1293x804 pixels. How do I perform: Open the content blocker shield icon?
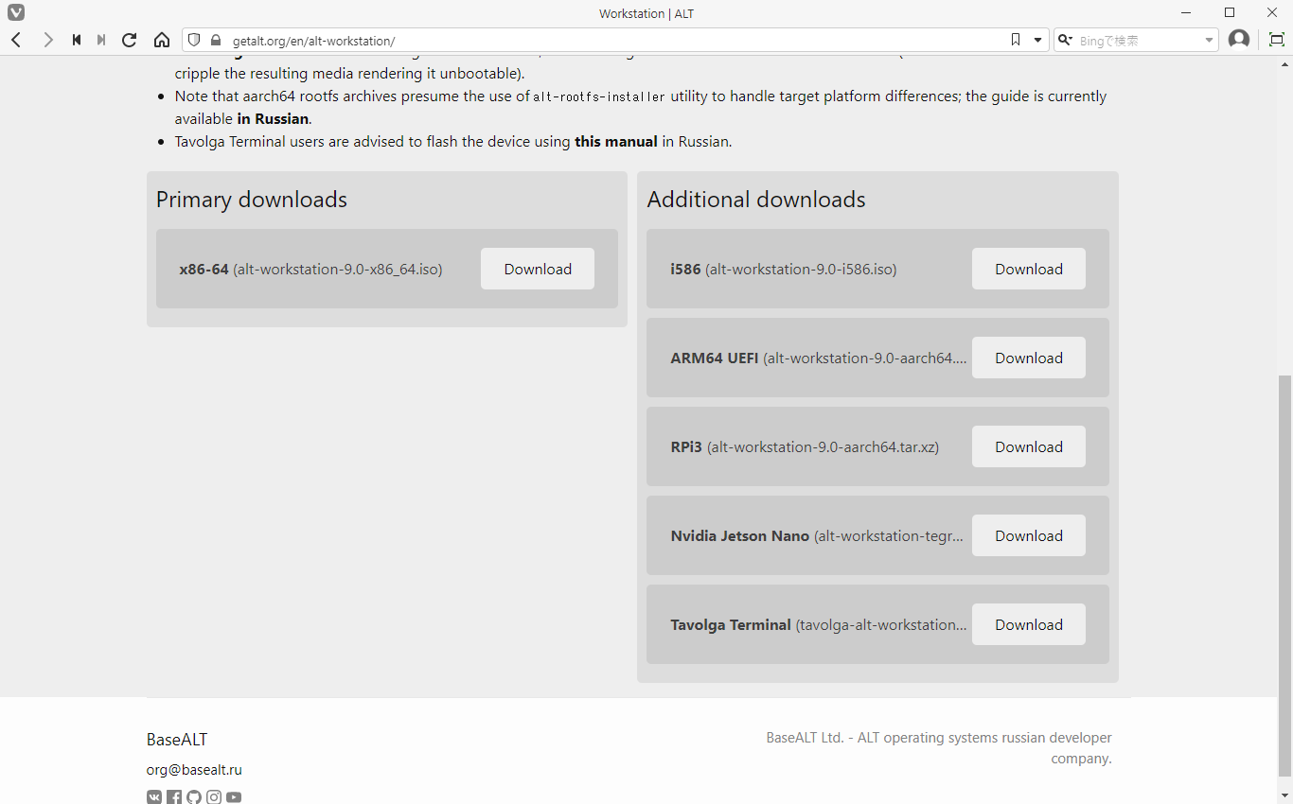pyautogui.click(x=195, y=40)
